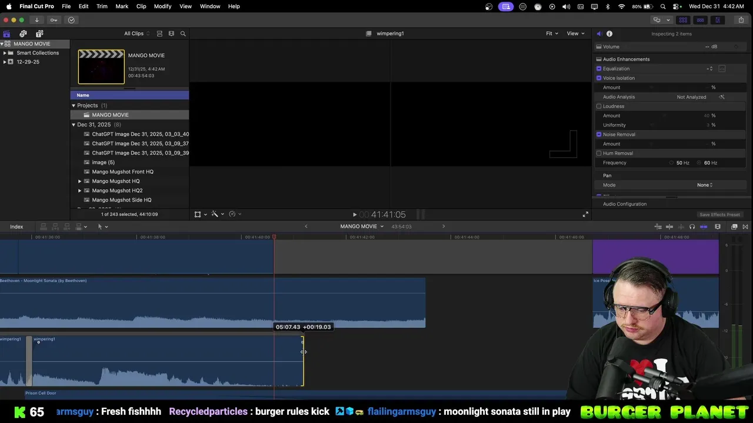
Task: Open the Pan Mode None dropdown
Action: 705,185
